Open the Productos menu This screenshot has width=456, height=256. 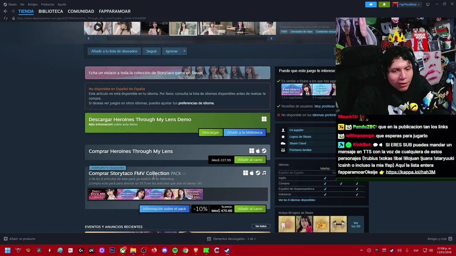pos(47,4)
